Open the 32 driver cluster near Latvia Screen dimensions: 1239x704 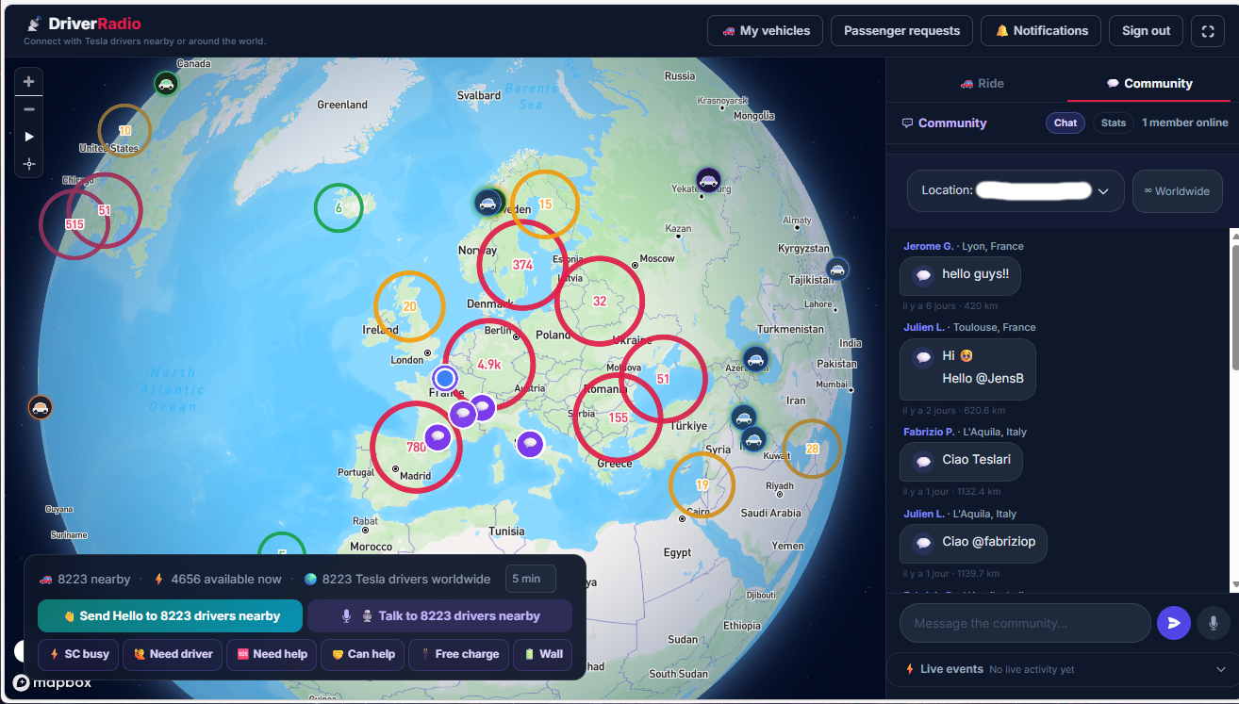coord(600,302)
